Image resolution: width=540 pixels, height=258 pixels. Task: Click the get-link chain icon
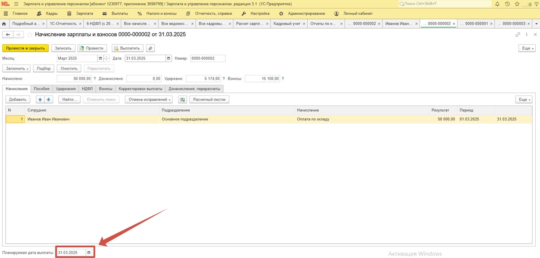tap(518, 35)
